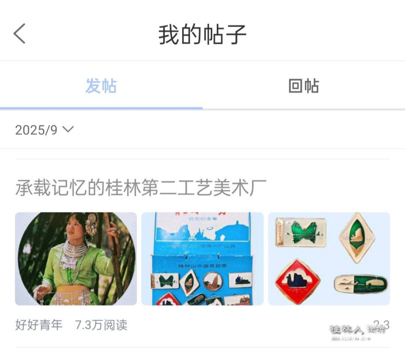Switch to the 回帖 tab

coord(304,86)
